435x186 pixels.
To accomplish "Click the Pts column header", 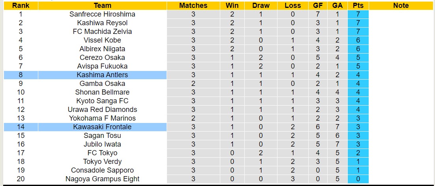I will click(x=358, y=6).
